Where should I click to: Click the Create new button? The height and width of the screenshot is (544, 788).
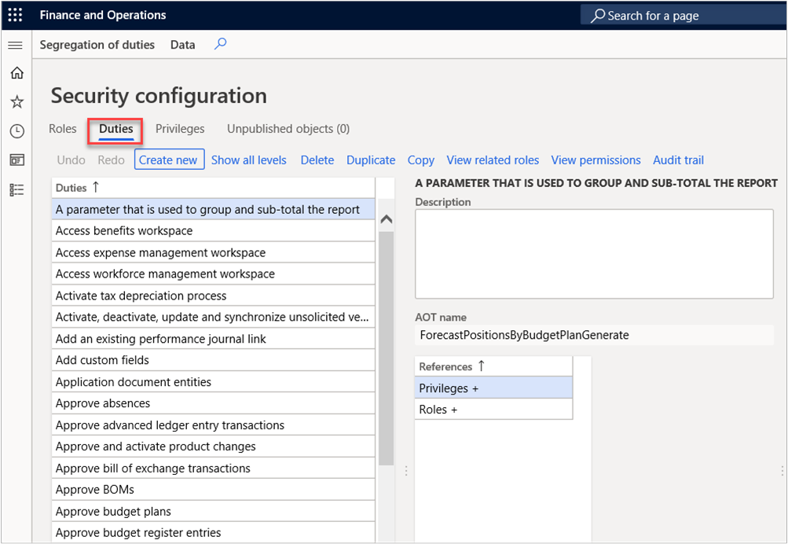tap(169, 159)
